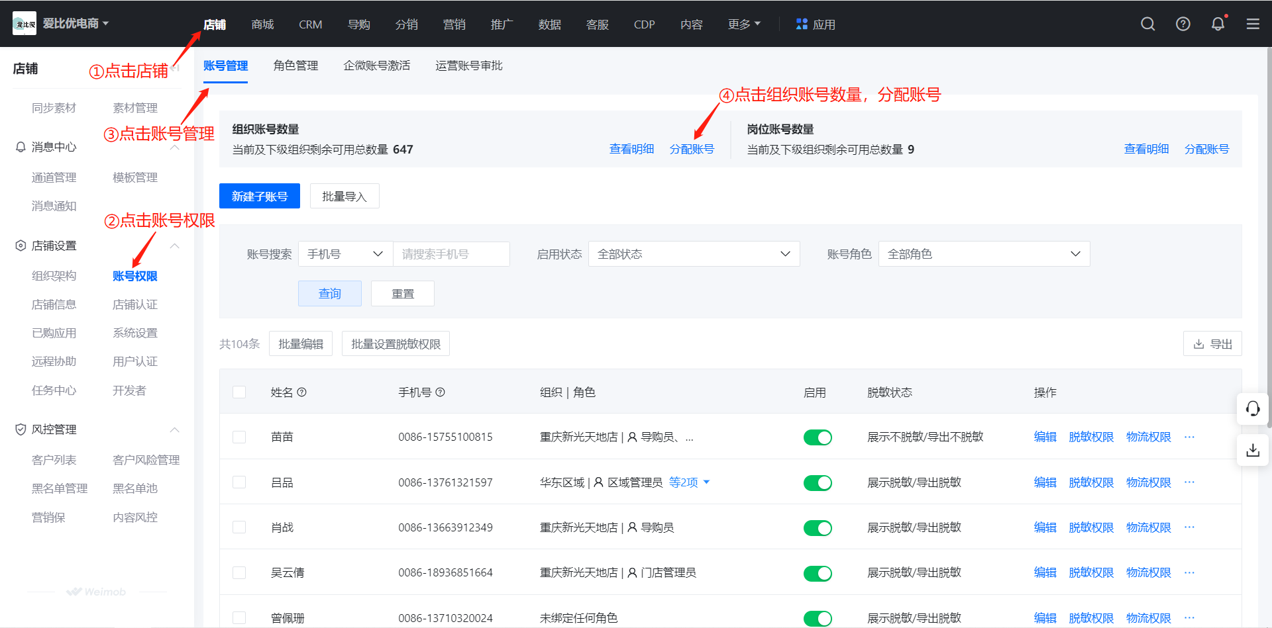Collapse the 风控管理 sidebar section
The image size is (1272, 628).
[175, 429]
